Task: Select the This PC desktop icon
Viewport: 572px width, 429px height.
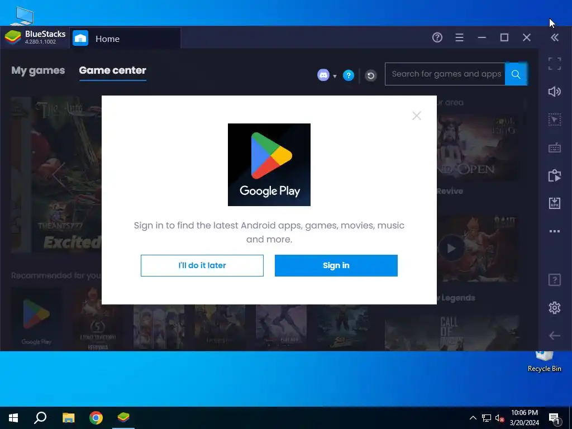Action: point(21,16)
